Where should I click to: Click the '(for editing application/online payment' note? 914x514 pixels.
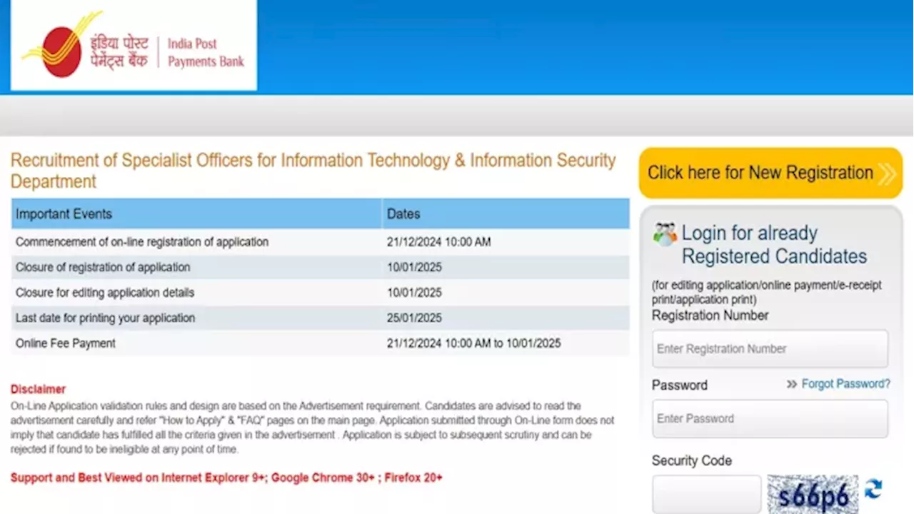point(766,292)
